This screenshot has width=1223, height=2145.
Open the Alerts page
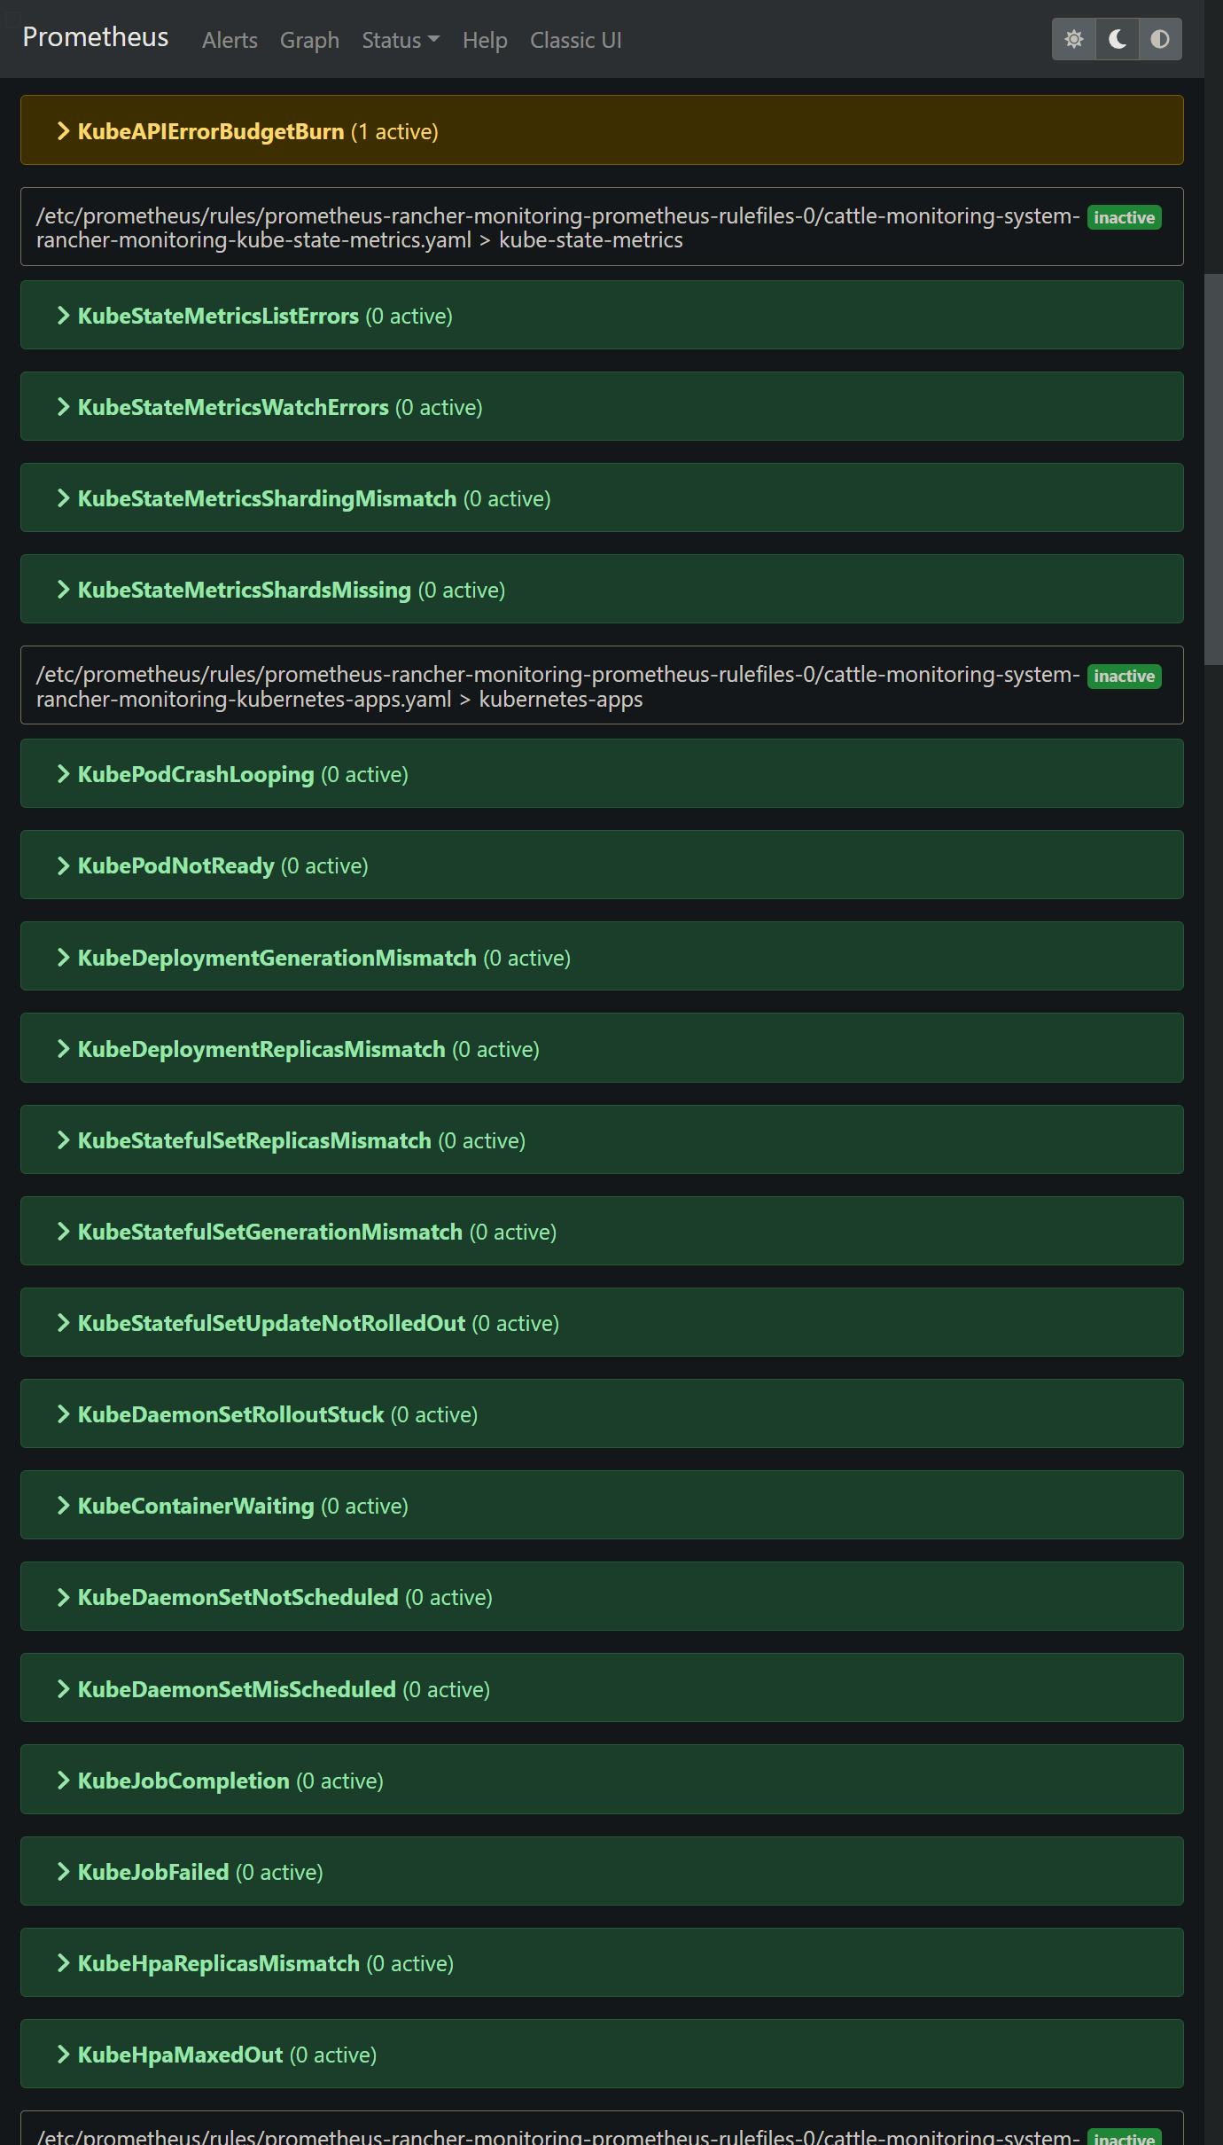pyautogui.click(x=230, y=40)
